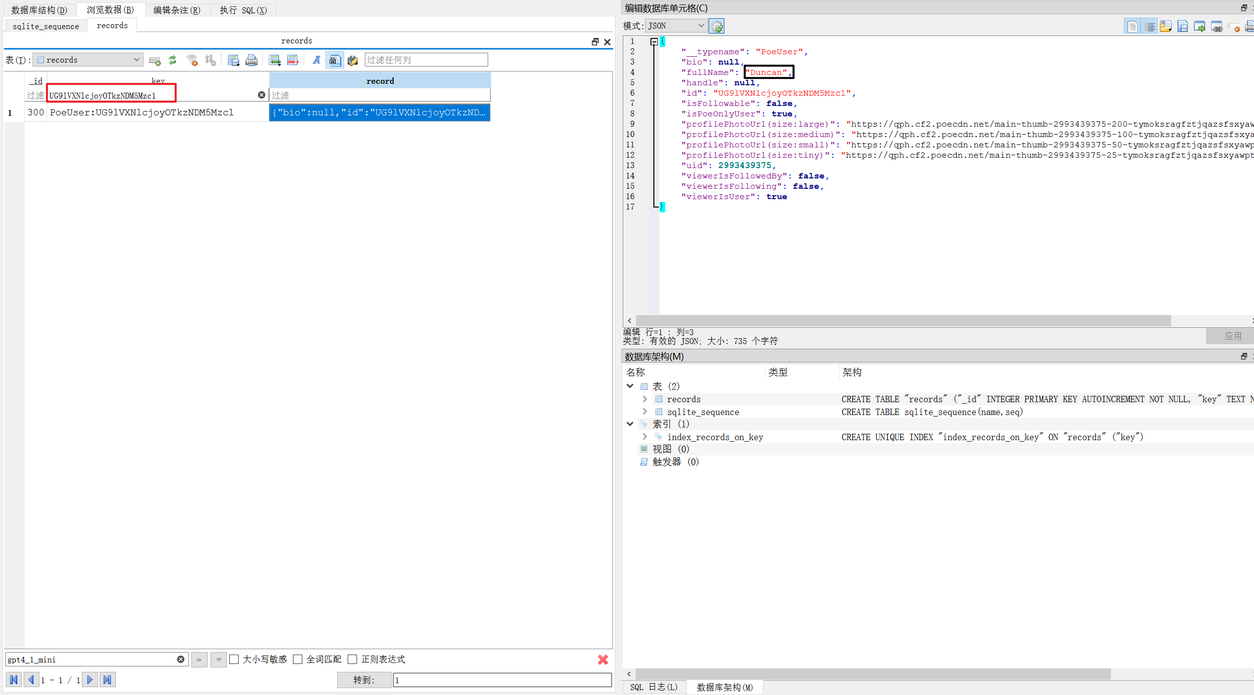The width and height of the screenshot is (1254, 695).
Task: Click the refresh table data icon
Action: [x=173, y=60]
